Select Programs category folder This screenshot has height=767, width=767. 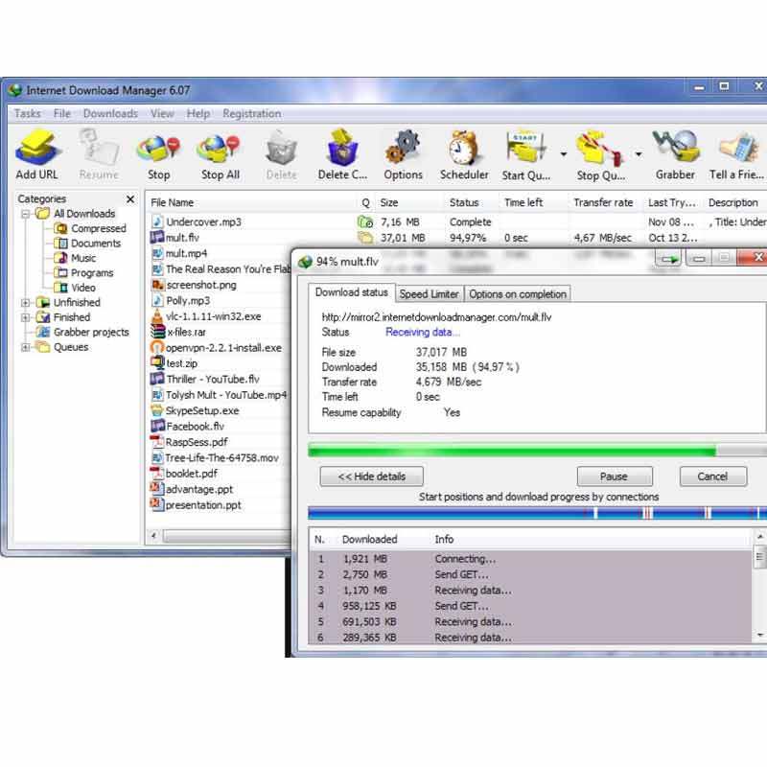83,272
